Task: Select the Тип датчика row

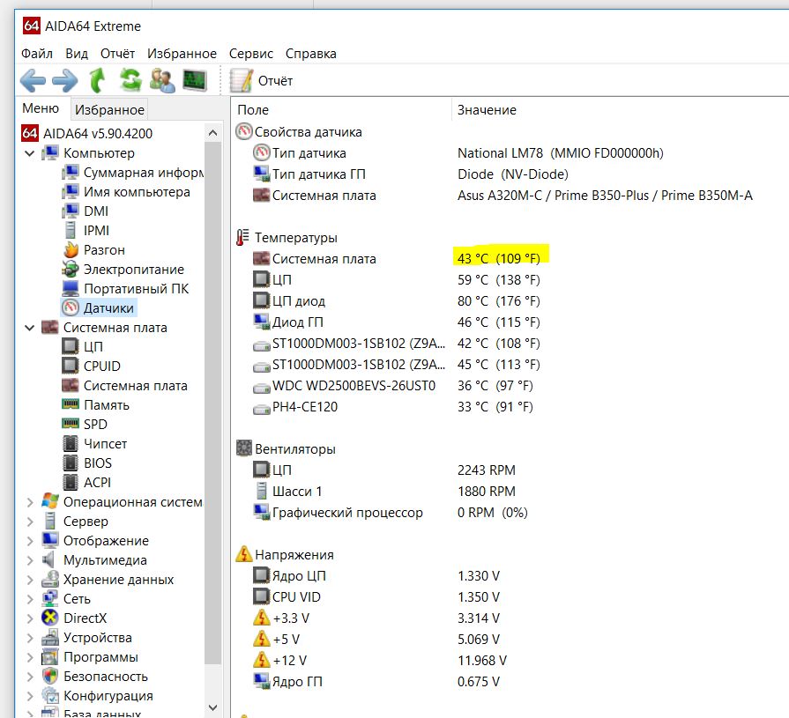Action: 458,153
